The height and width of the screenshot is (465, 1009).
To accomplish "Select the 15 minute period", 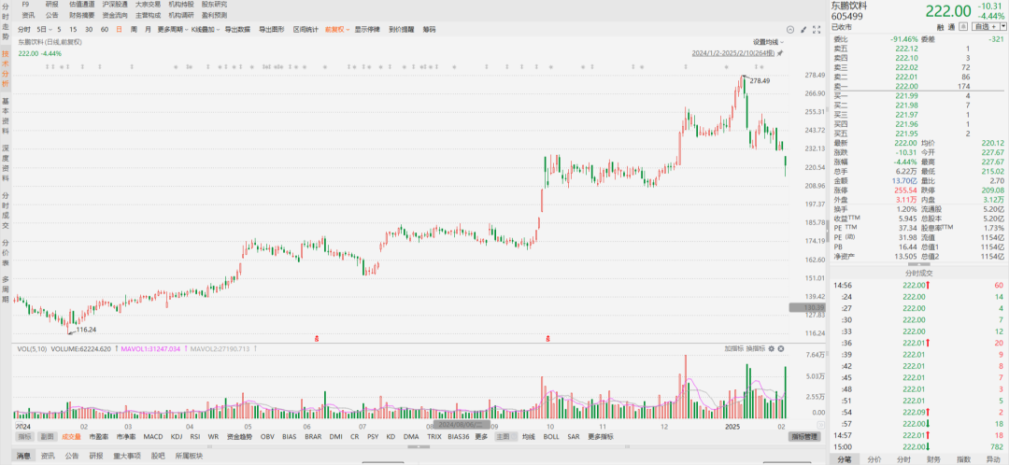I will [74, 30].
